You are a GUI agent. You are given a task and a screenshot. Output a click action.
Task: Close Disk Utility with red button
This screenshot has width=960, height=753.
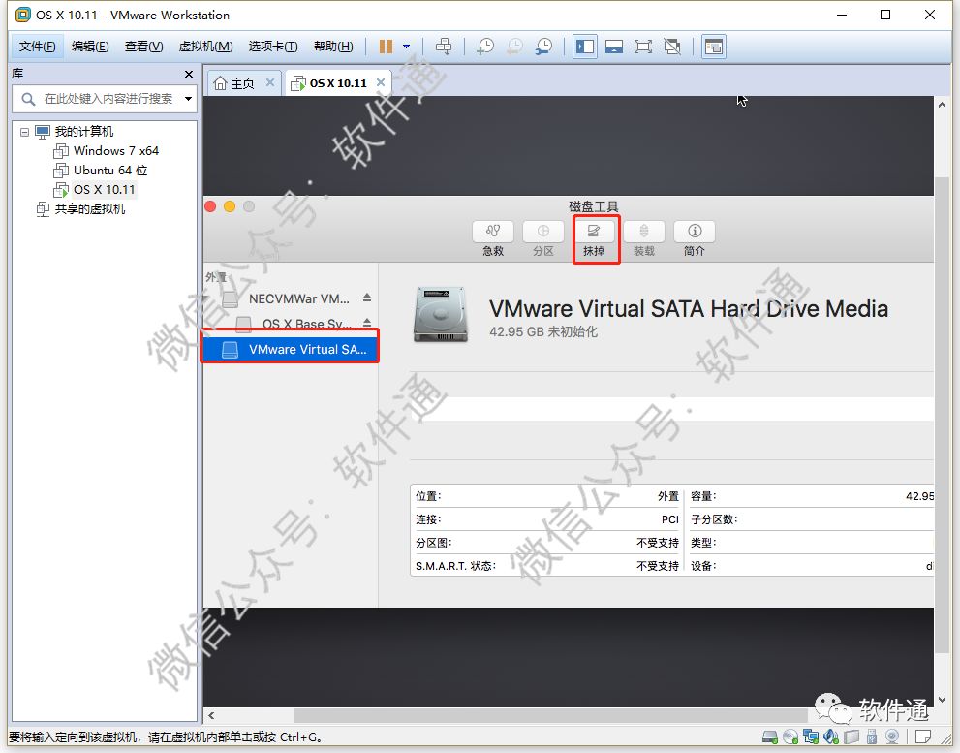click(210, 206)
